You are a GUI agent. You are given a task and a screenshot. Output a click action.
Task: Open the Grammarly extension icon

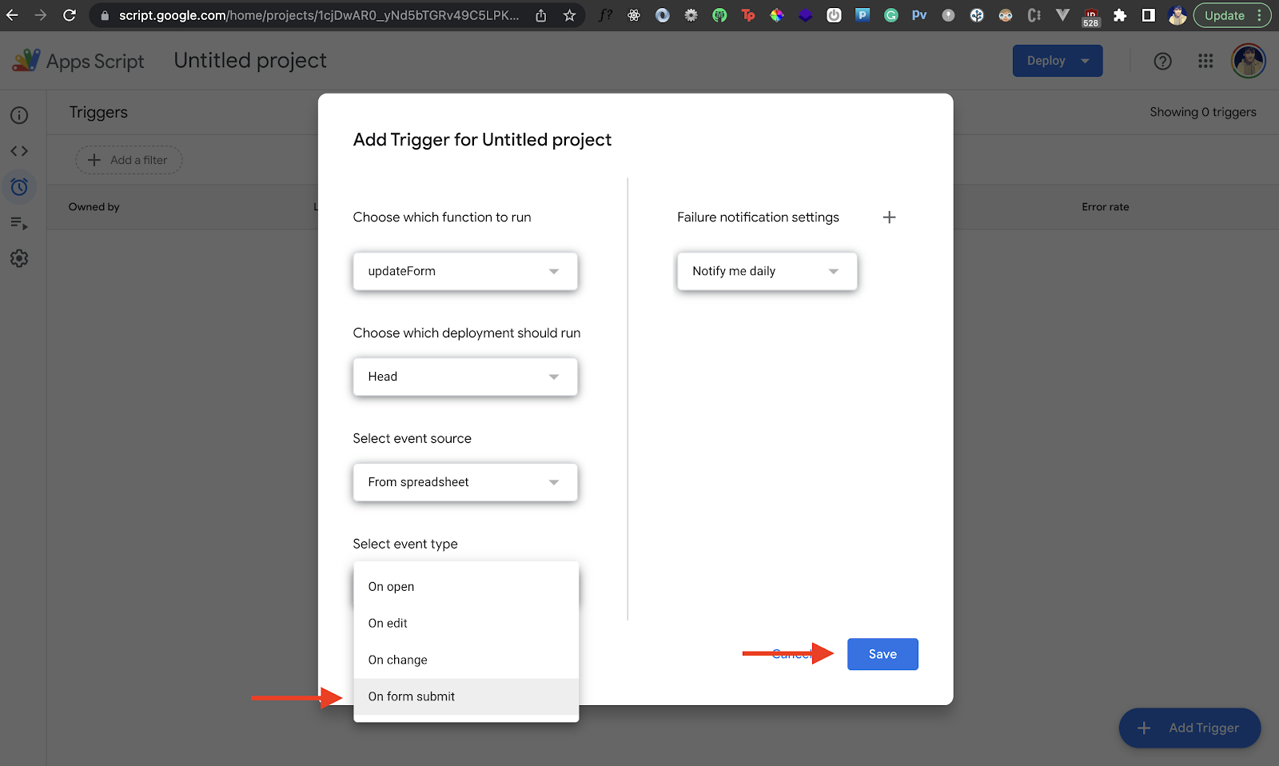pos(891,15)
